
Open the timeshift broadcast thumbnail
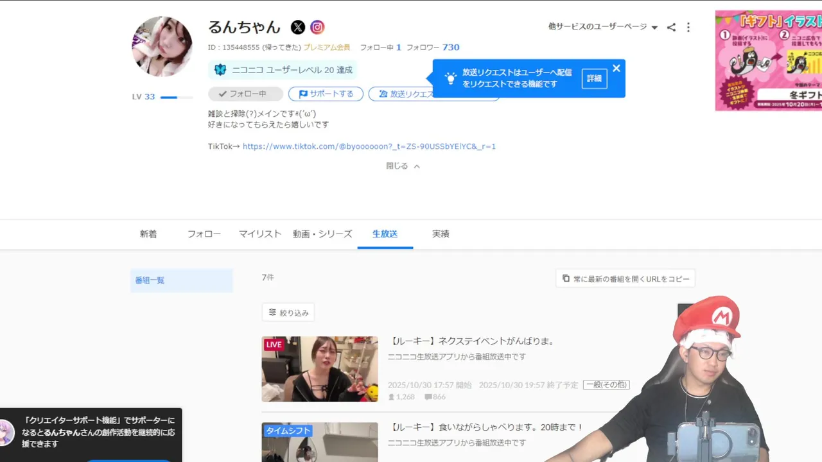pyautogui.click(x=320, y=442)
